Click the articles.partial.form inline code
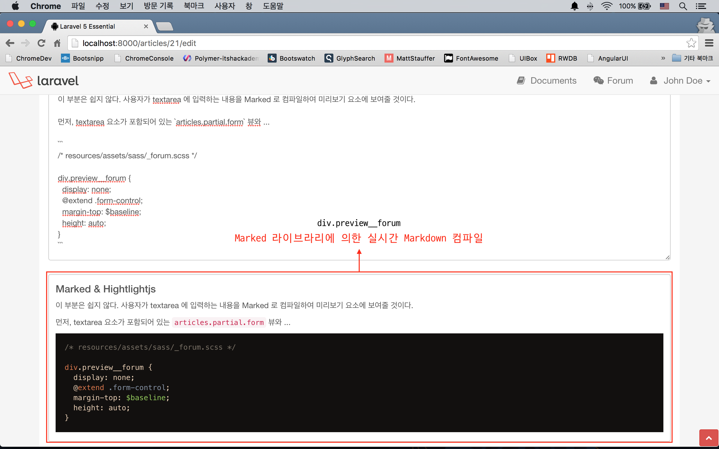 pyautogui.click(x=219, y=322)
